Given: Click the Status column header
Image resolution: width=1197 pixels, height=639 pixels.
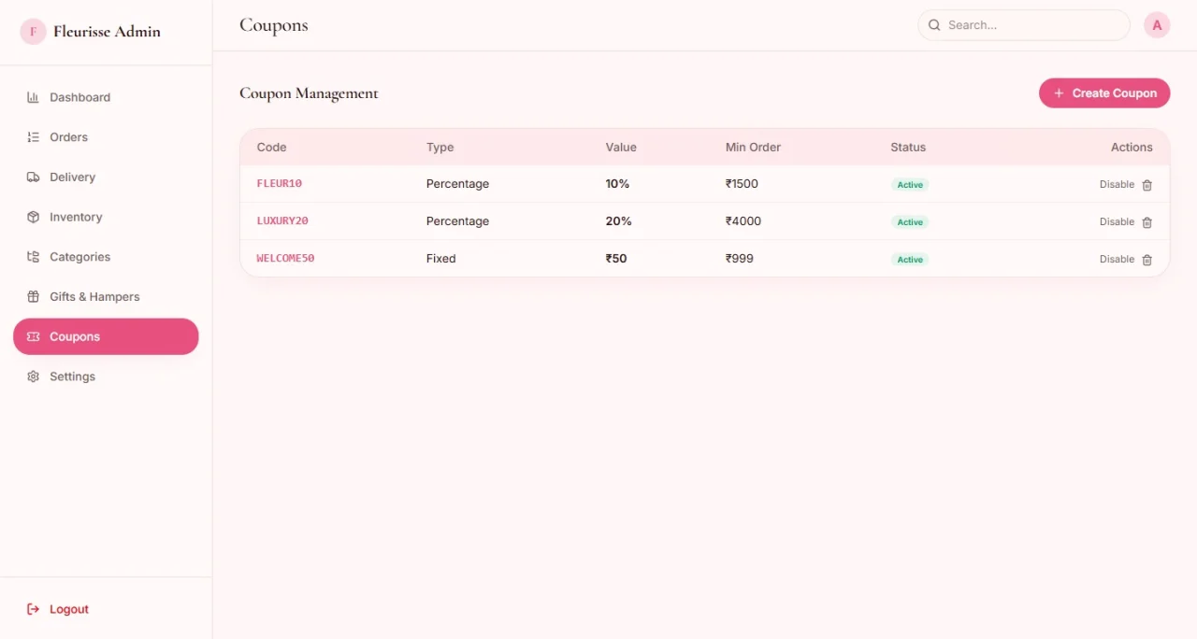Looking at the screenshot, I should (908, 148).
